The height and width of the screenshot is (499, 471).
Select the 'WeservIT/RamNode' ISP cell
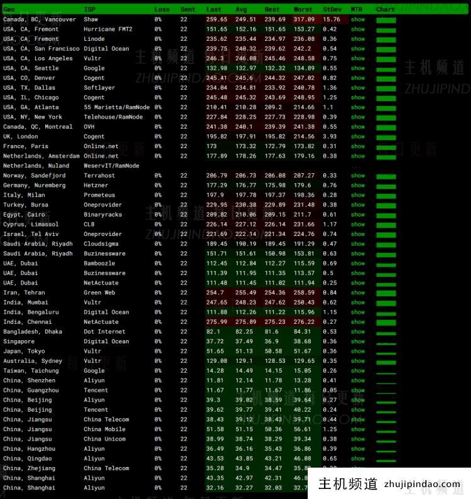coord(111,166)
